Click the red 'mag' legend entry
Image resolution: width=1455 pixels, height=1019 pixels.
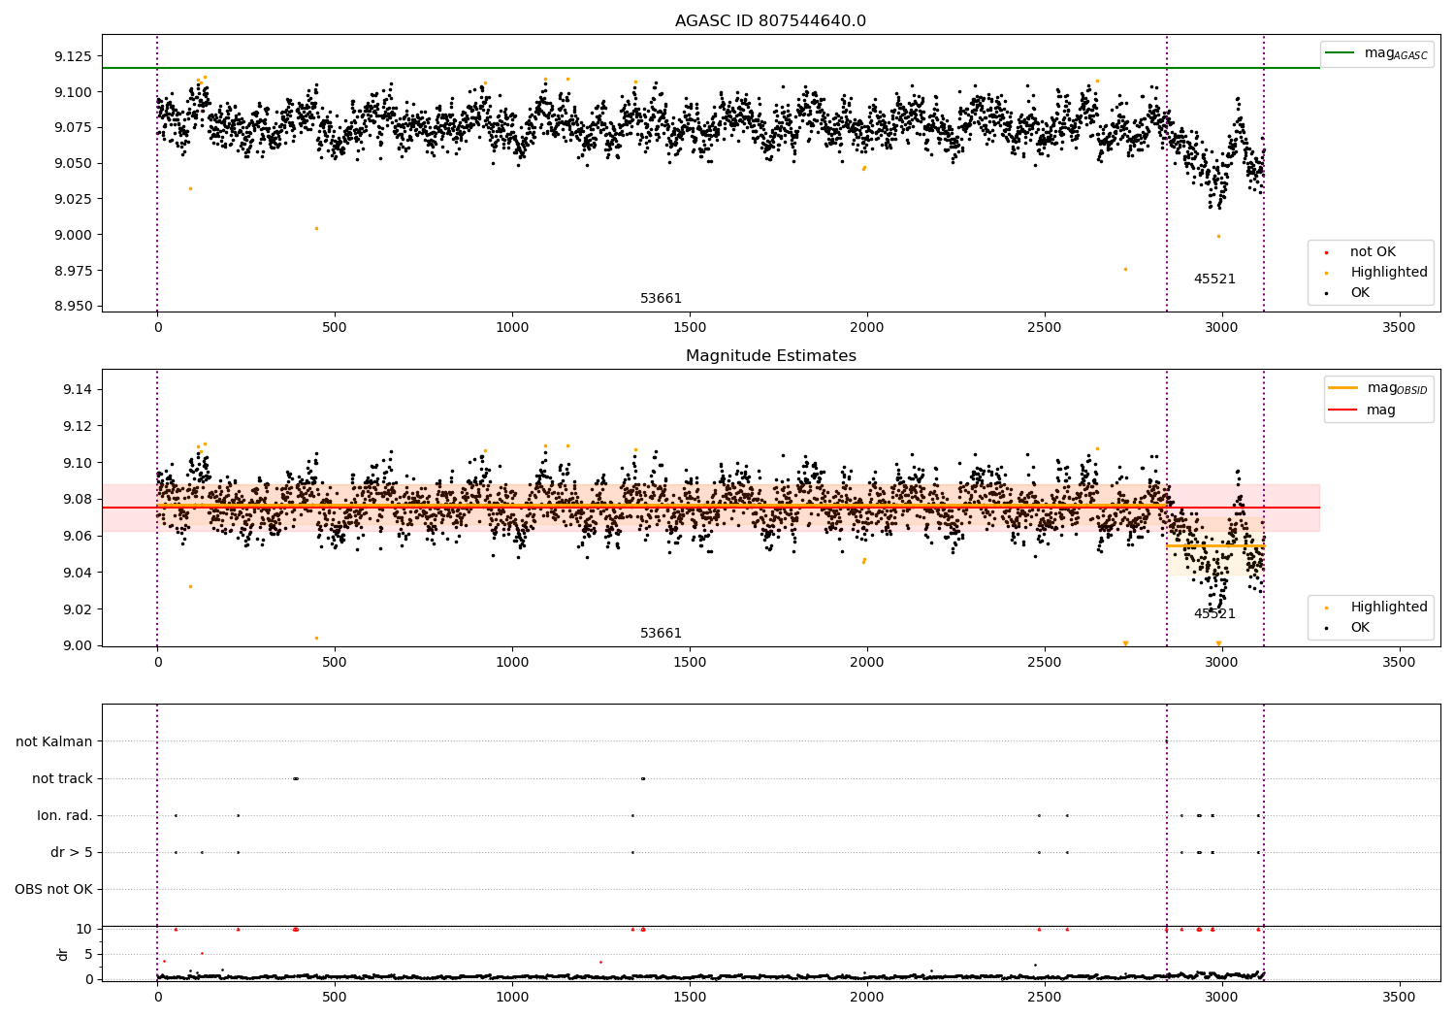(x=1362, y=411)
